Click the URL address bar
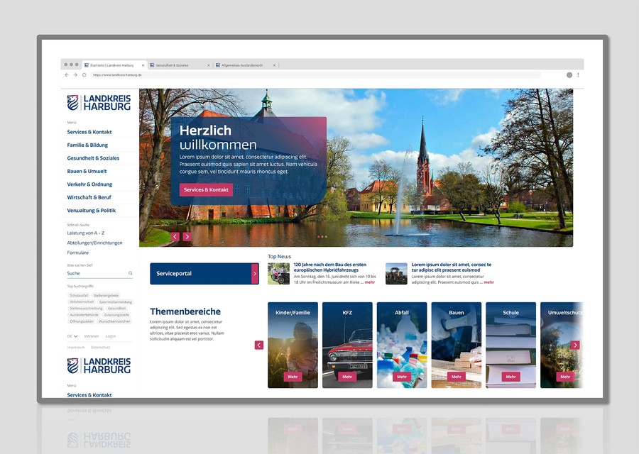 tap(316, 75)
